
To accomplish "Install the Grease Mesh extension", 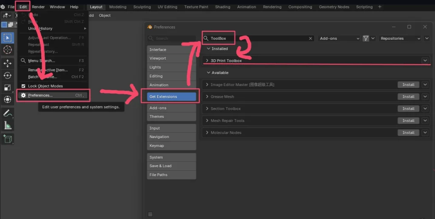I will tap(408, 97).
